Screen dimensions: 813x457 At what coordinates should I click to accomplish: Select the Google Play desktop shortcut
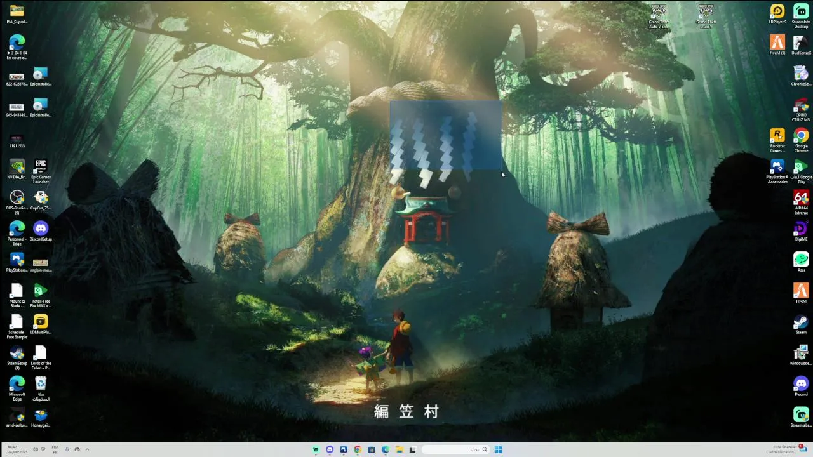click(801, 172)
